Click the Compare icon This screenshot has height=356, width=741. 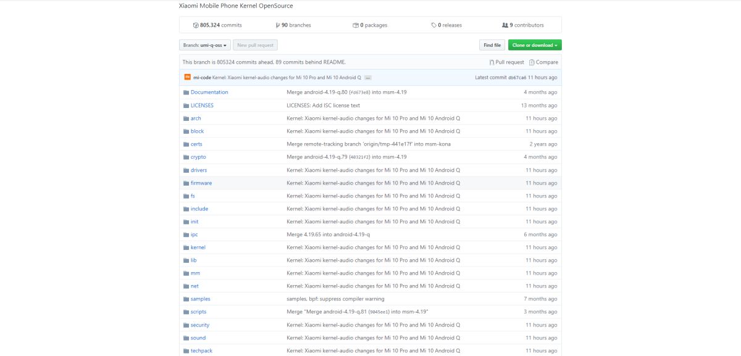(x=532, y=62)
